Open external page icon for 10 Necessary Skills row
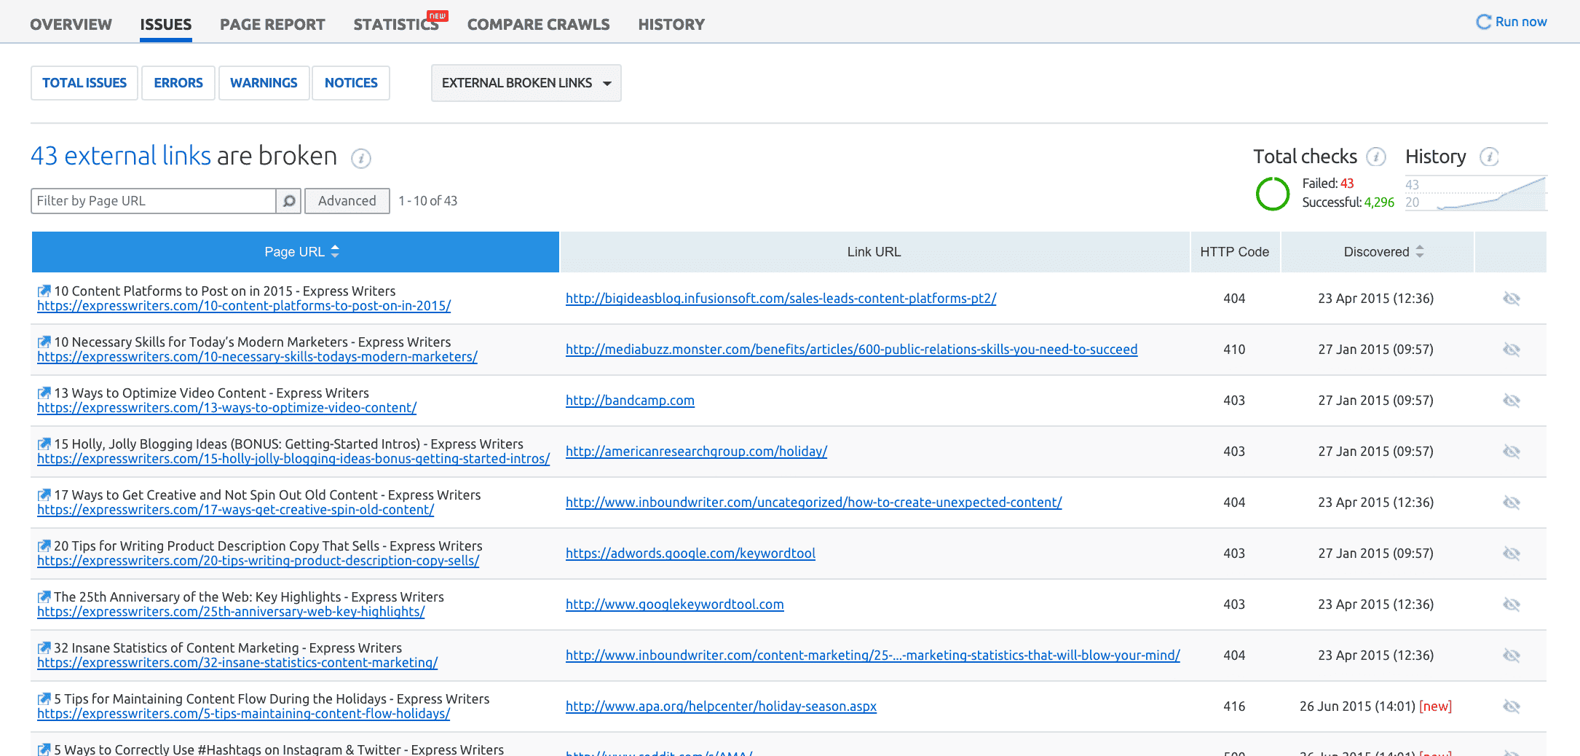 44,342
